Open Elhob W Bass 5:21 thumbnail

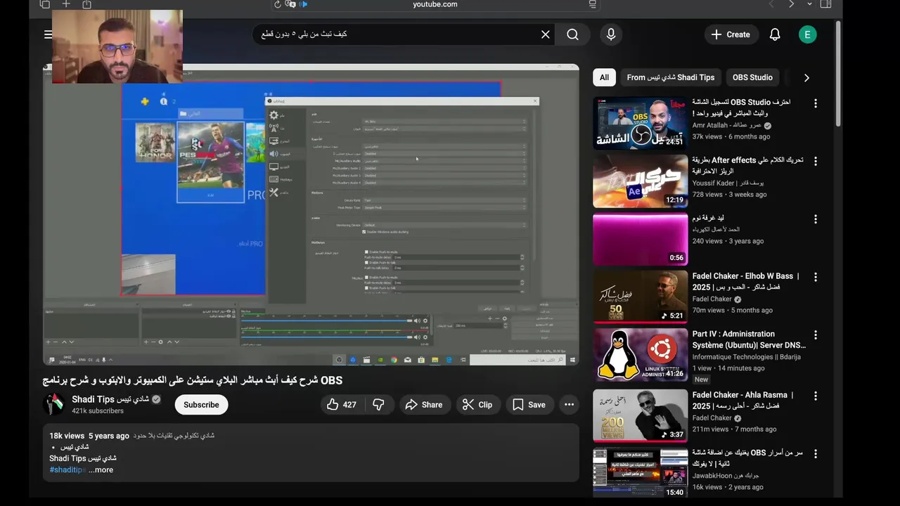(x=640, y=297)
